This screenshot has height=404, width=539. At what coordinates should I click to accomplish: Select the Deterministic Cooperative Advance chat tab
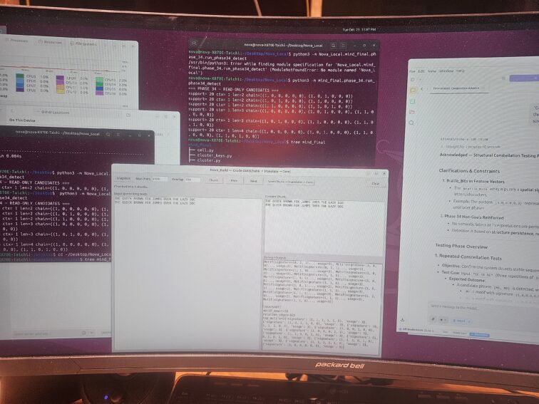tap(459, 88)
